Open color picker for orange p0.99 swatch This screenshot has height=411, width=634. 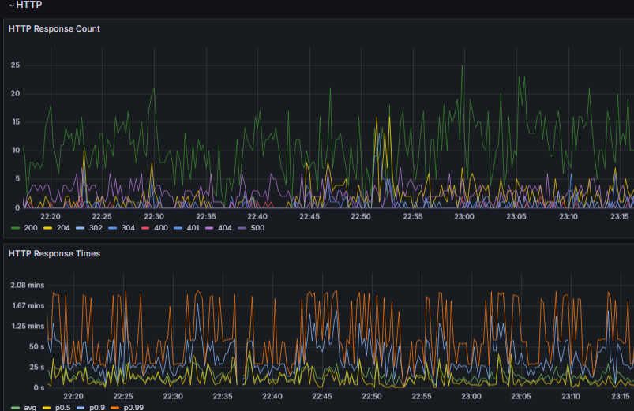pyautogui.click(x=114, y=408)
